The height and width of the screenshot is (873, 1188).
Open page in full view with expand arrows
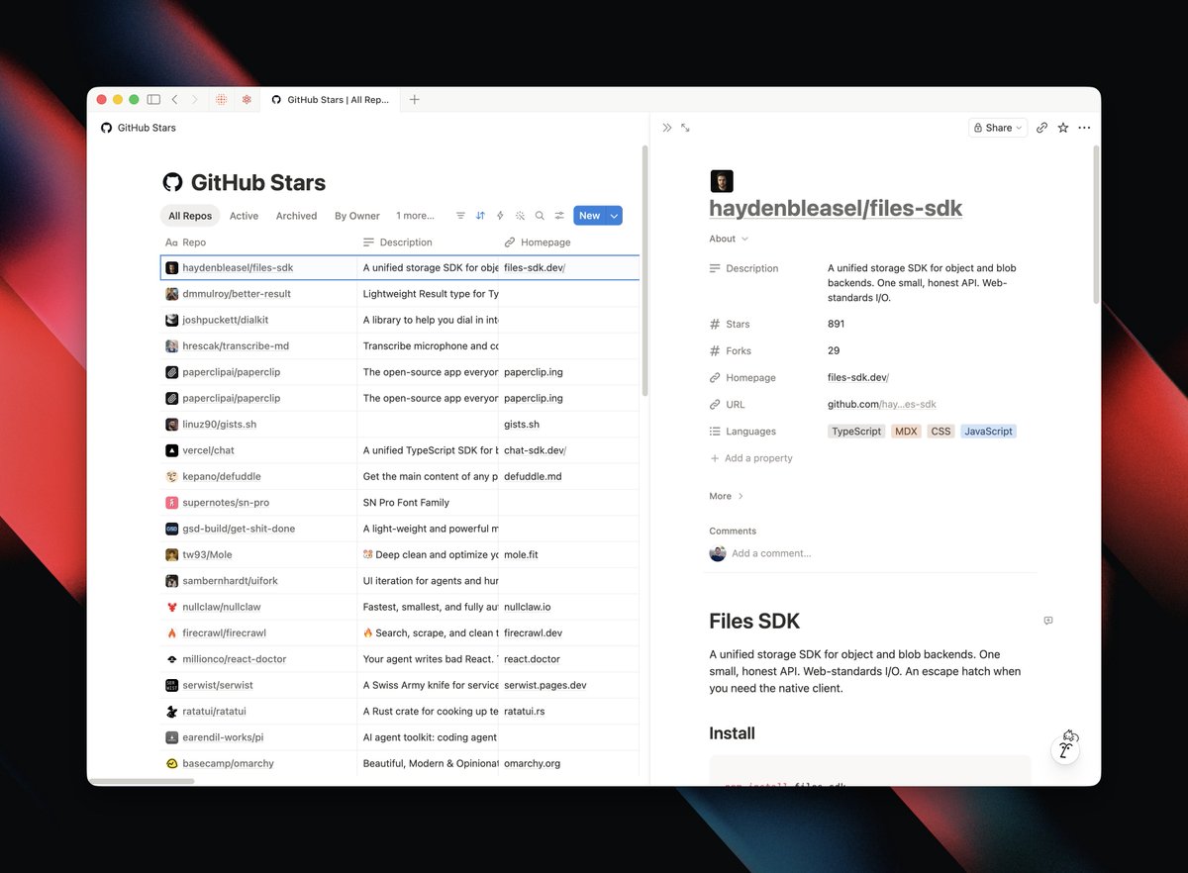tap(685, 128)
